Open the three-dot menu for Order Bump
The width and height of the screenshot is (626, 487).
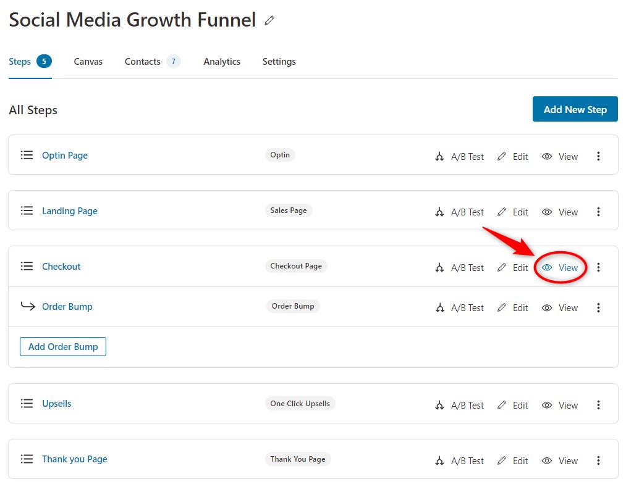(598, 307)
